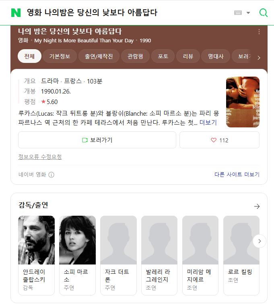Click the green Naver N logo
274x304 pixels.
click(x=16, y=13)
